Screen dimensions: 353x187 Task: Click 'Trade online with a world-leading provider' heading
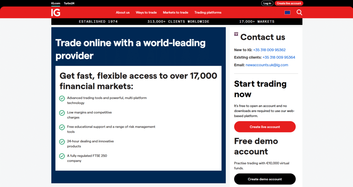[130, 49]
